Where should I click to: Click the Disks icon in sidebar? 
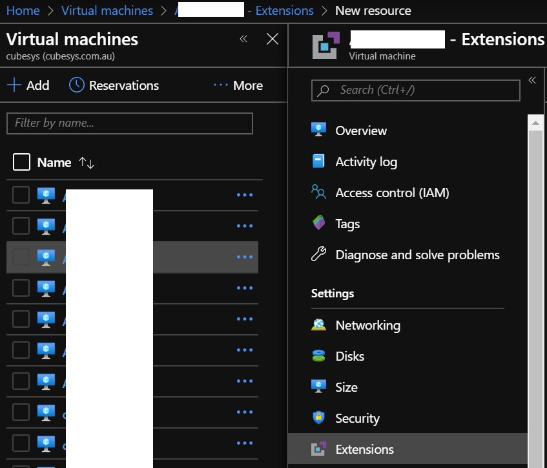click(x=318, y=356)
